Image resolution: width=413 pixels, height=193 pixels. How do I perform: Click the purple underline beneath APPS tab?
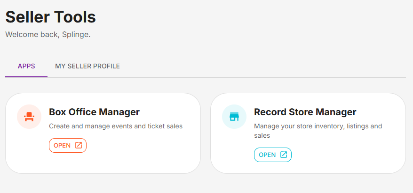coord(26,77)
